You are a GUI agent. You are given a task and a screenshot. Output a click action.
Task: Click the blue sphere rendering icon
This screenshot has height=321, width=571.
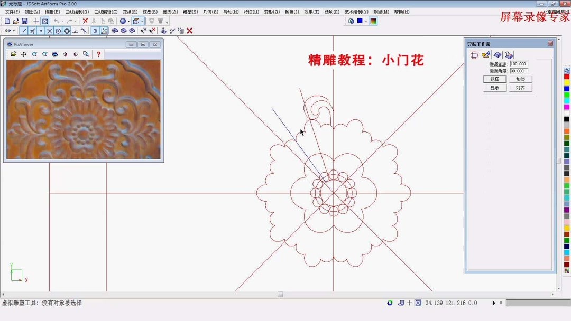[123, 21]
